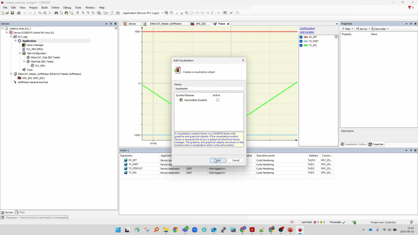418x235 pixels.
Task: Enable Active checkbox for VisuSymbols library
Action: click(218, 100)
